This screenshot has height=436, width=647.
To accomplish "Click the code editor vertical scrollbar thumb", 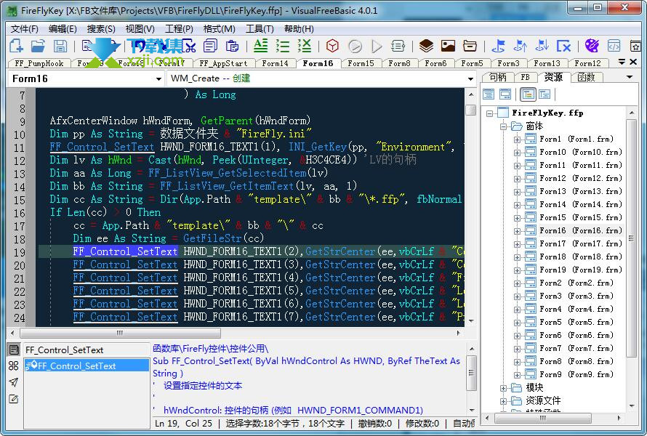I will (x=471, y=110).
